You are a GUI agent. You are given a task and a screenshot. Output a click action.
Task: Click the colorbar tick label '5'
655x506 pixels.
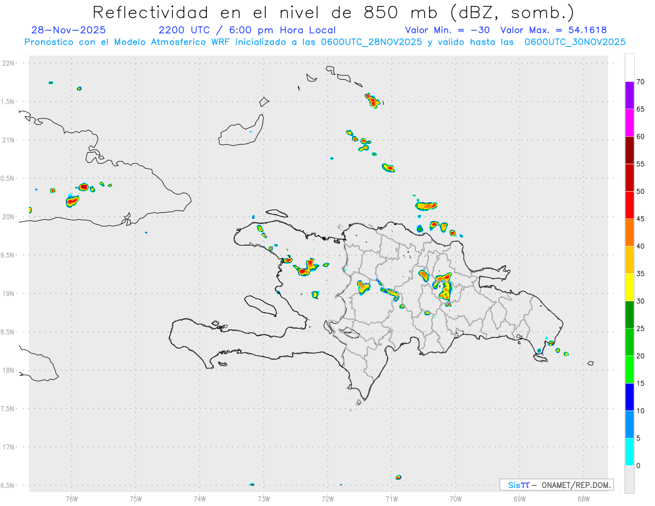tap(638, 438)
